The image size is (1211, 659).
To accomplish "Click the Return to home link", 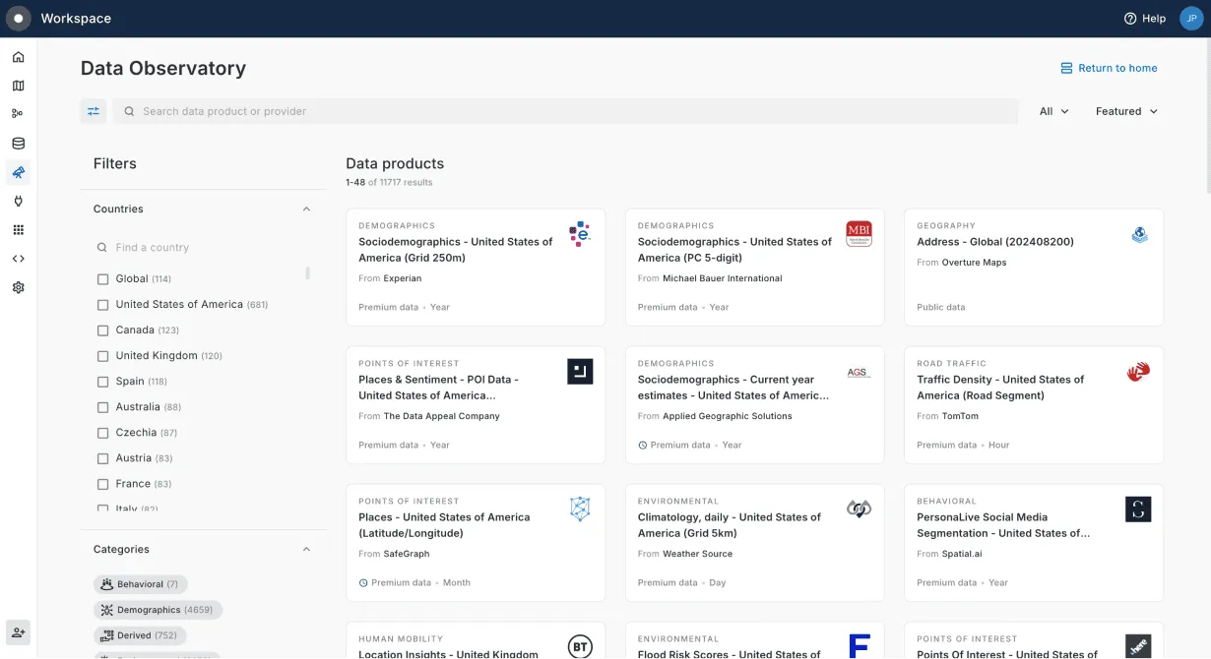I will [x=1111, y=68].
